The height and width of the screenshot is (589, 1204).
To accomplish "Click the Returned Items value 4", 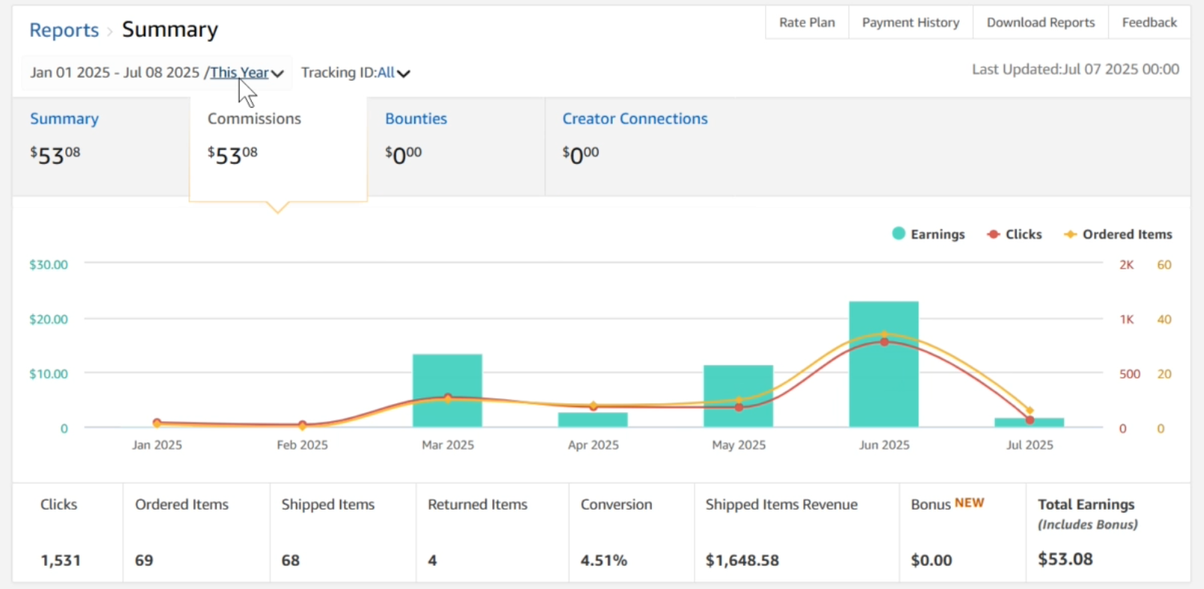I will pos(432,561).
